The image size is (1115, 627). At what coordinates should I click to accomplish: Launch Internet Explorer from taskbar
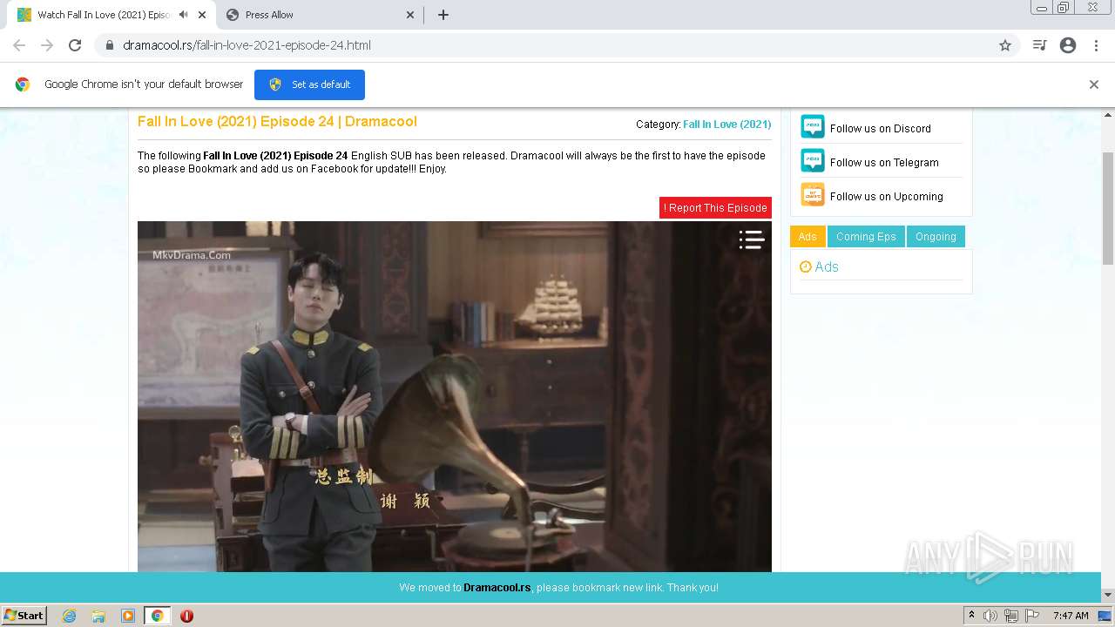(70, 616)
